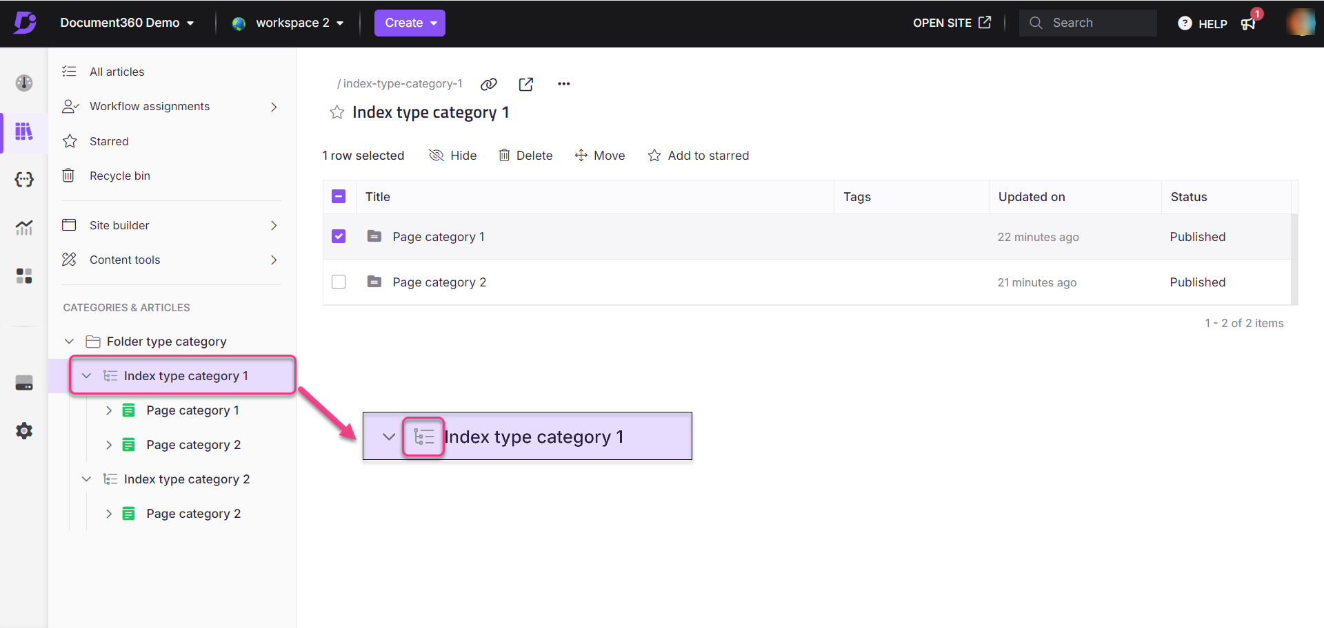Open the Analytics chart icon
1324x628 pixels.
tap(24, 228)
